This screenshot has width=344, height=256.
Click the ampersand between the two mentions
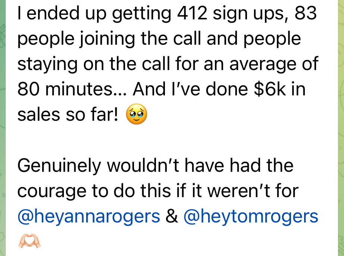pos(172,217)
